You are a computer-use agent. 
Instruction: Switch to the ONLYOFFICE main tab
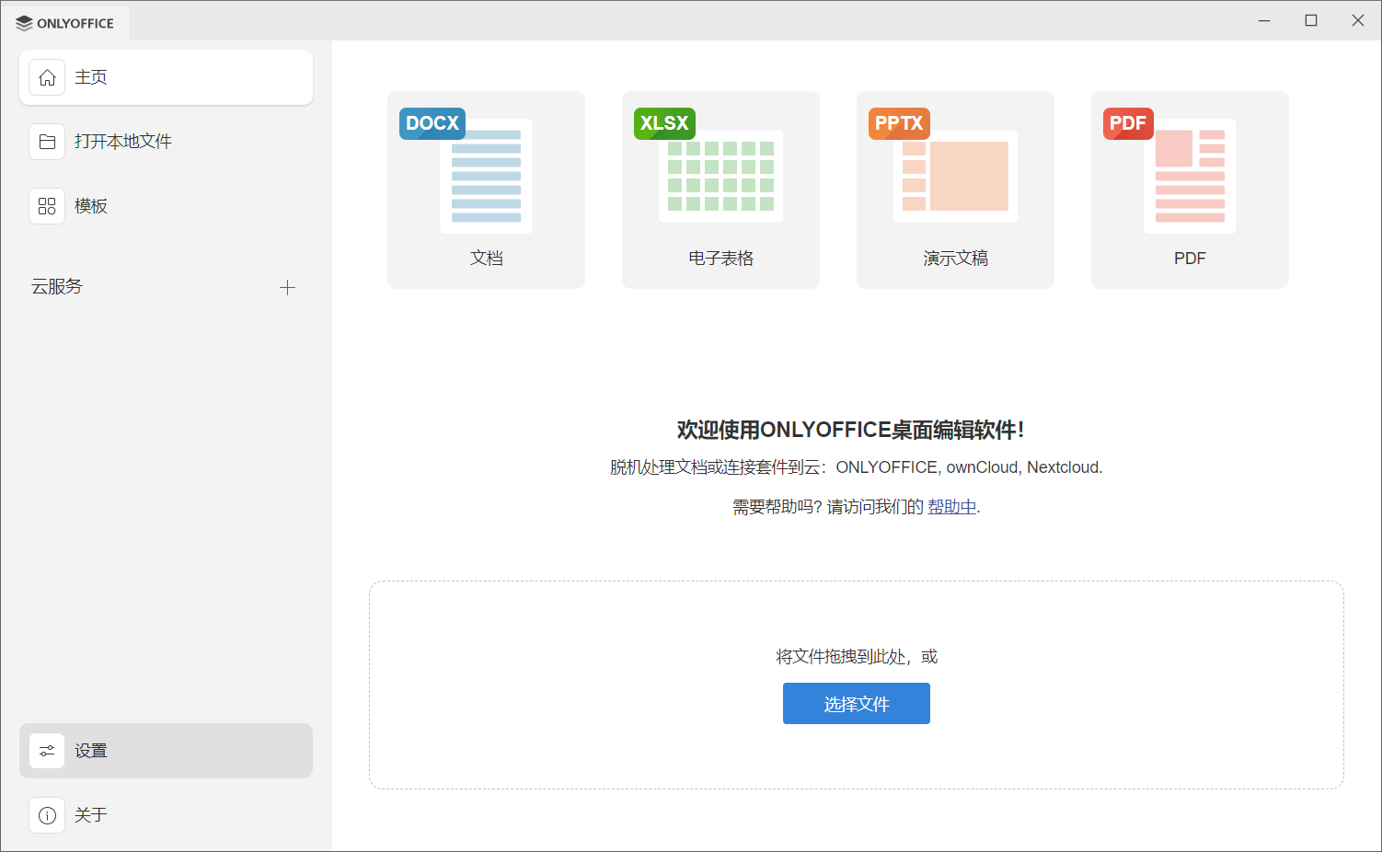point(66,22)
